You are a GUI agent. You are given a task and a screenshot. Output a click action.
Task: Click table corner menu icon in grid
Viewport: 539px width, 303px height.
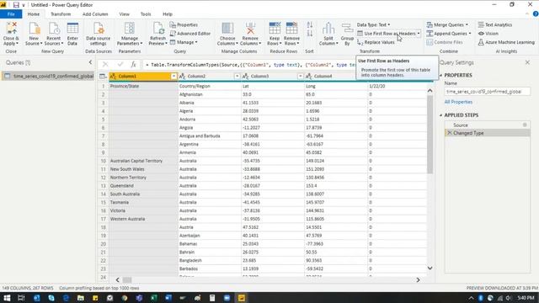103,76
